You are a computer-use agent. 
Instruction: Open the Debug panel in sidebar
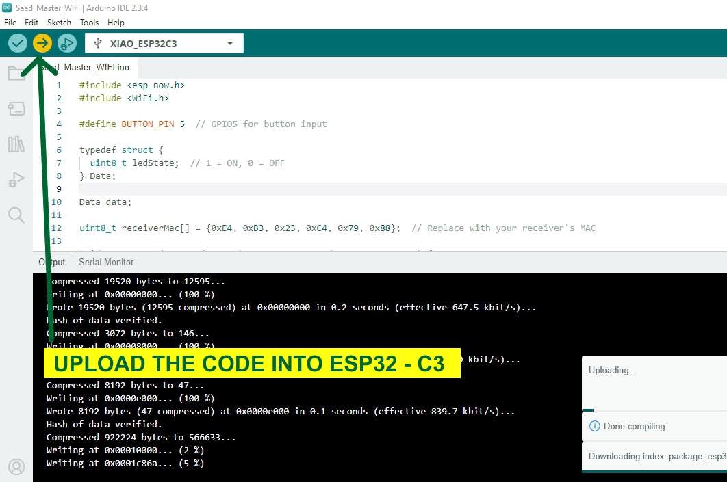click(16, 180)
